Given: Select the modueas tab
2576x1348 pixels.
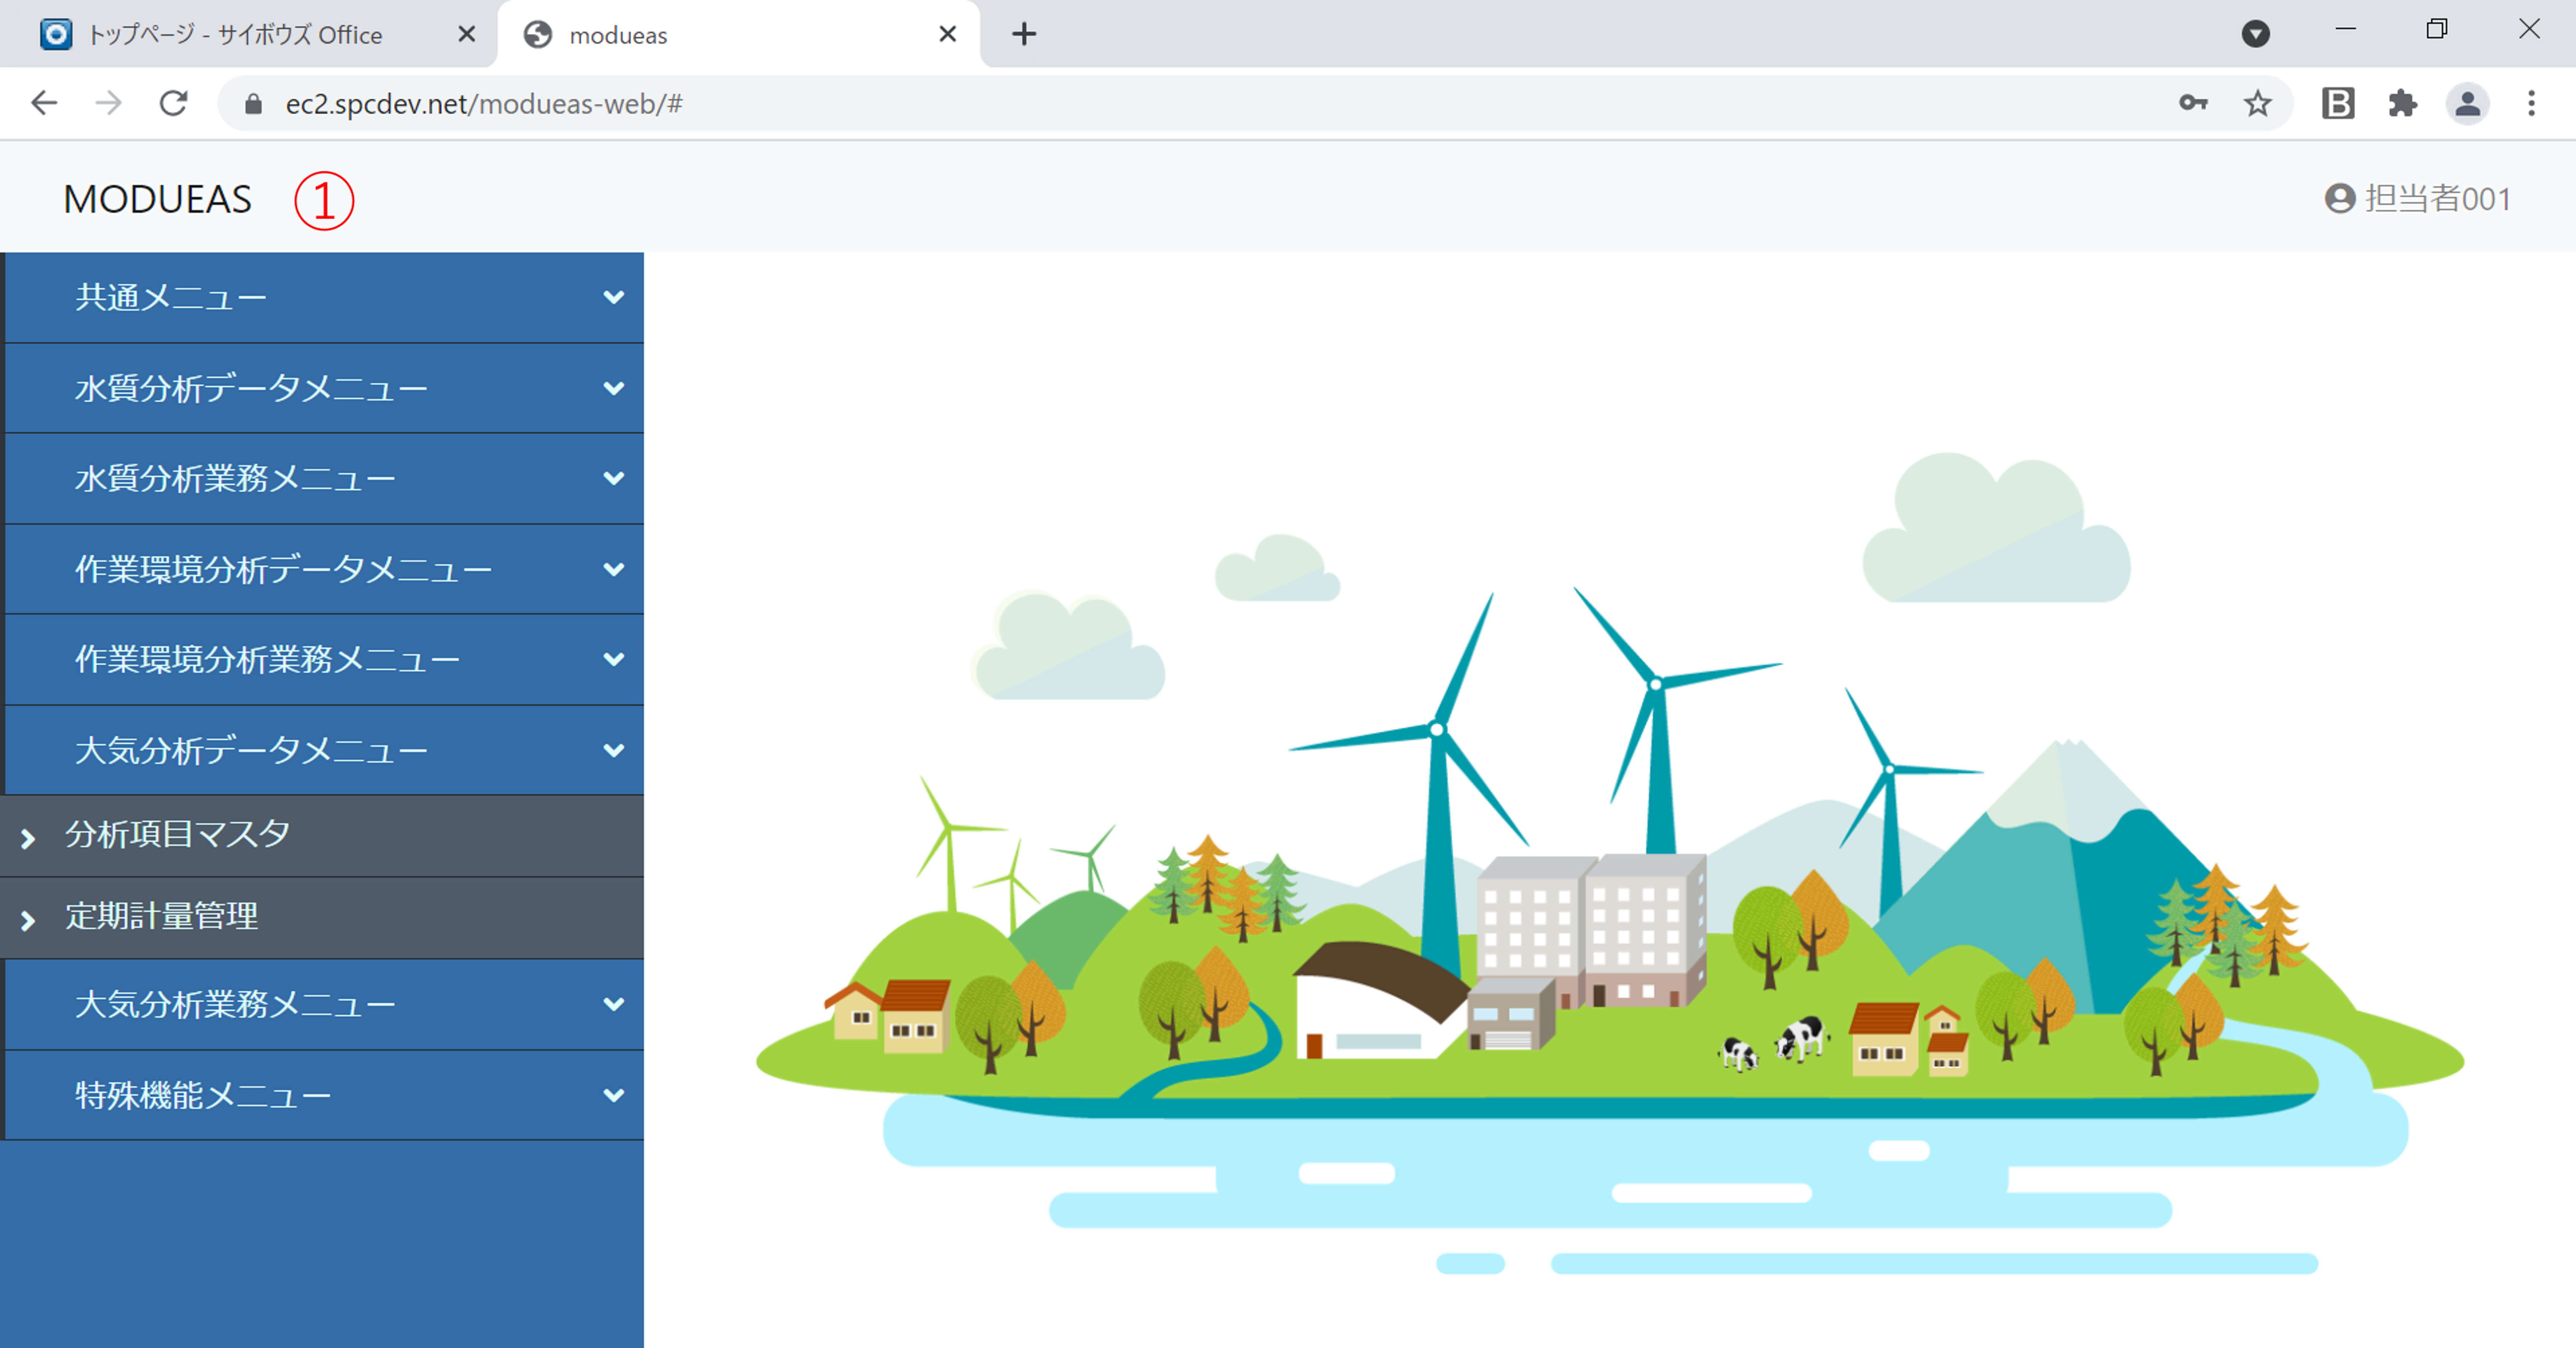Looking at the screenshot, I should tap(738, 34).
